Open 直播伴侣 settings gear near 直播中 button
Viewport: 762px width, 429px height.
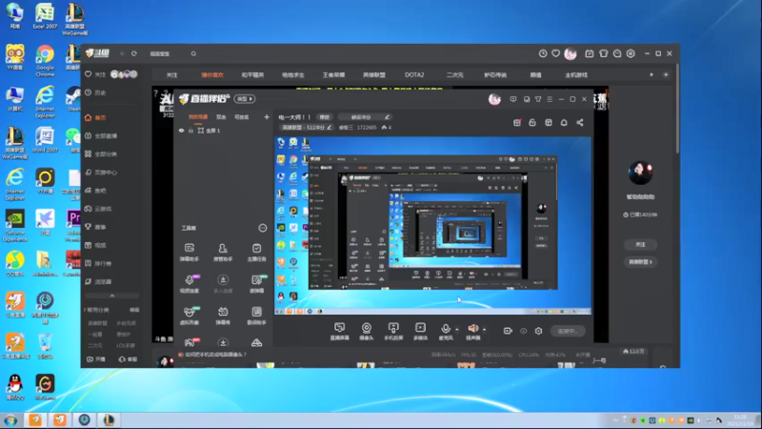(x=538, y=331)
